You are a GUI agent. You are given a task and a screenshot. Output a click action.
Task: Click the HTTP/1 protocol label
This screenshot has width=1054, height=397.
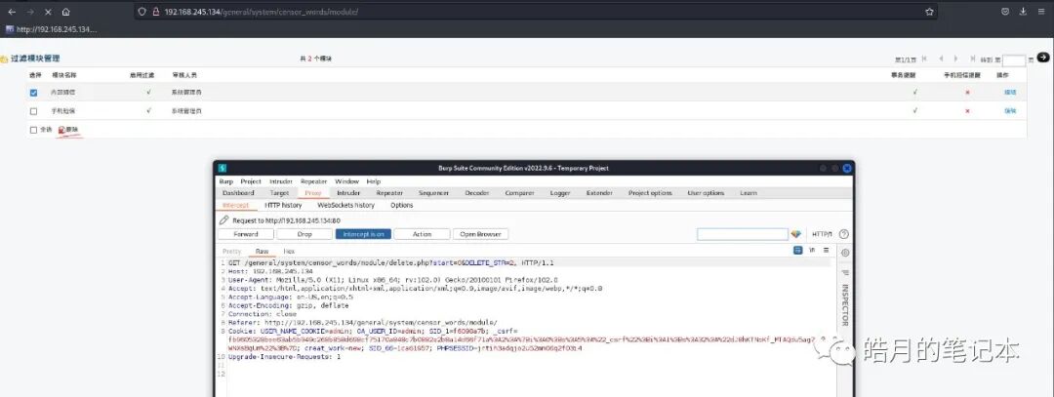822,234
